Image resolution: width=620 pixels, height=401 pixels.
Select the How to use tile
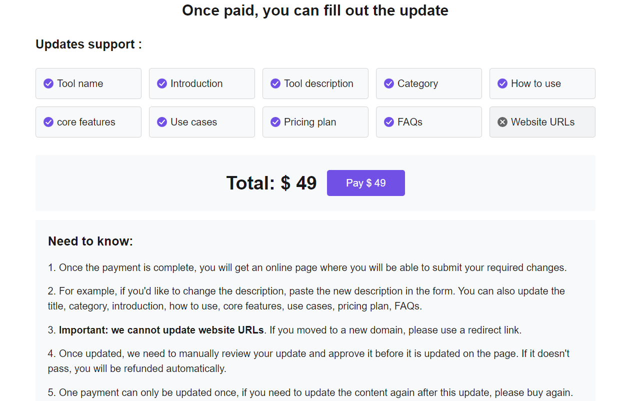(542, 83)
